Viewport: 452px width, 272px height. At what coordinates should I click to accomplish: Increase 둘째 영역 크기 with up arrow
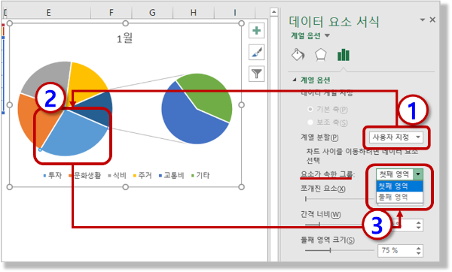coord(419,248)
